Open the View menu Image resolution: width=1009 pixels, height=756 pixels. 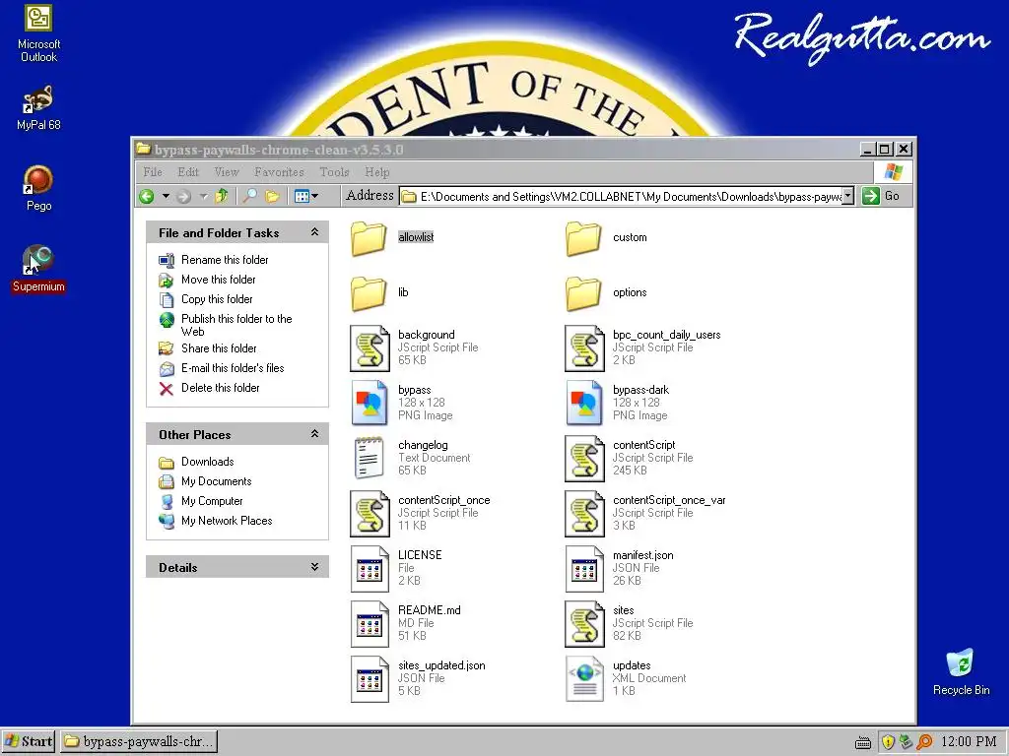coord(227,172)
